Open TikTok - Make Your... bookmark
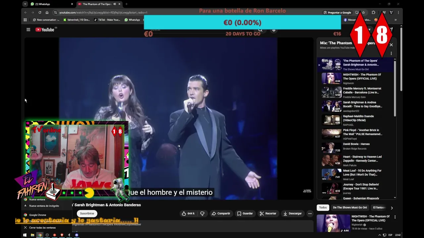The image size is (424, 238). [x=107, y=20]
